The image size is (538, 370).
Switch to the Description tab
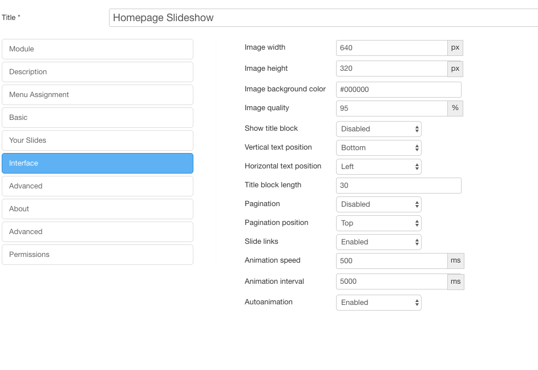click(98, 72)
